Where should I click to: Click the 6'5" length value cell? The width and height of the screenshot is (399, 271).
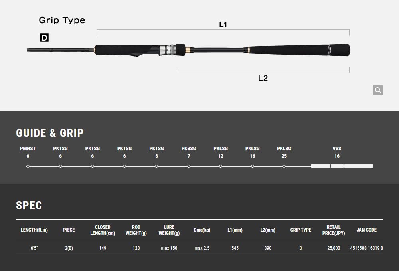(34, 248)
